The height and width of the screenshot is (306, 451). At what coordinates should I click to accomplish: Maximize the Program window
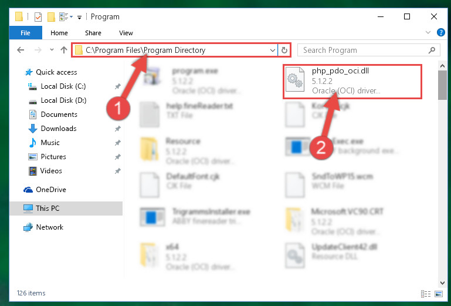pyautogui.click(x=406, y=16)
